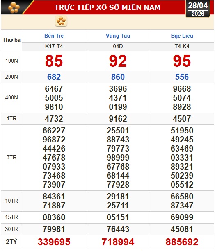Click the 28/04 2026 date badge
Image resolution: width=215 pixels, height=251 pixels.
tap(198, 9)
